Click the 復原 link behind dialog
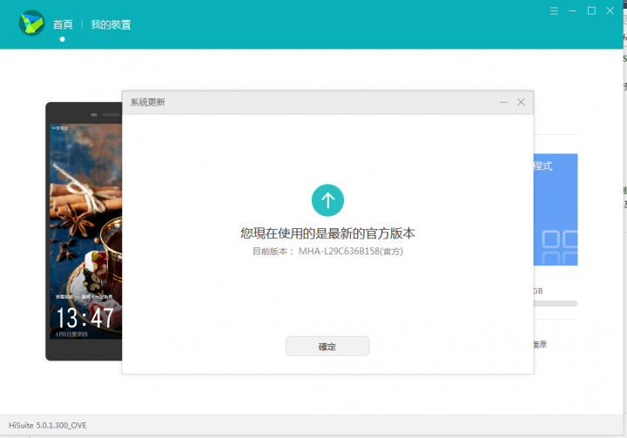Image resolution: width=627 pixels, height=438 pixels. 540,345
